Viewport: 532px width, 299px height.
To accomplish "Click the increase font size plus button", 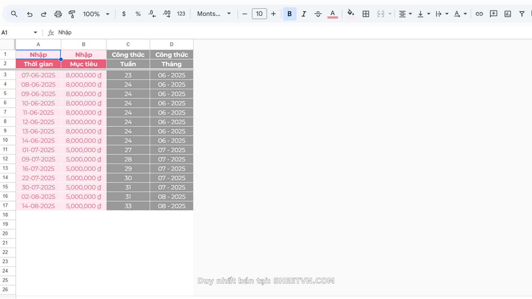I will 273,14.
